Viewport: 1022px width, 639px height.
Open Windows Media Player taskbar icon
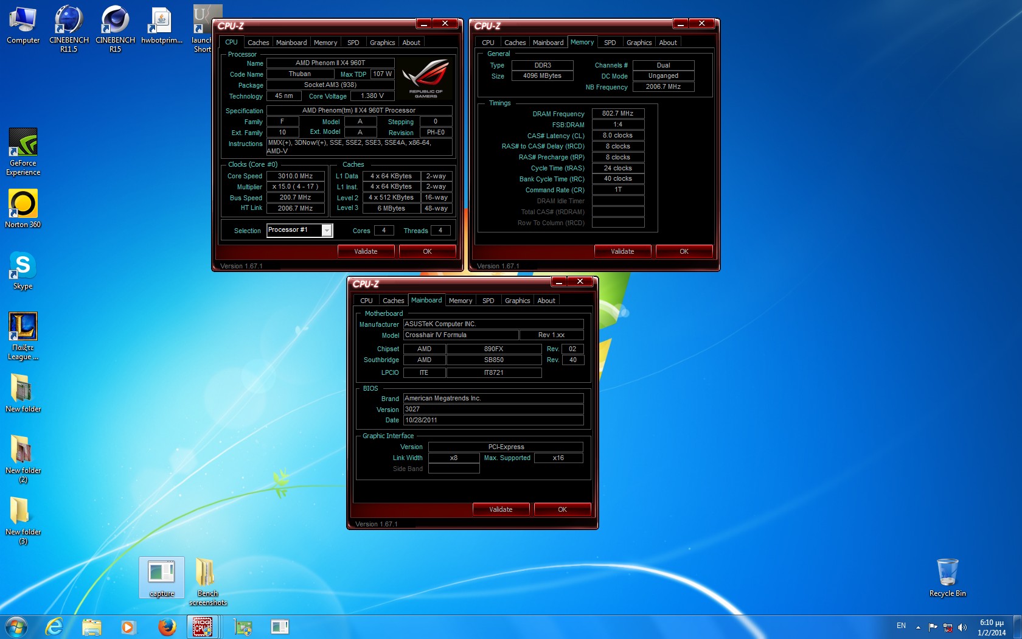pos(128,627)
